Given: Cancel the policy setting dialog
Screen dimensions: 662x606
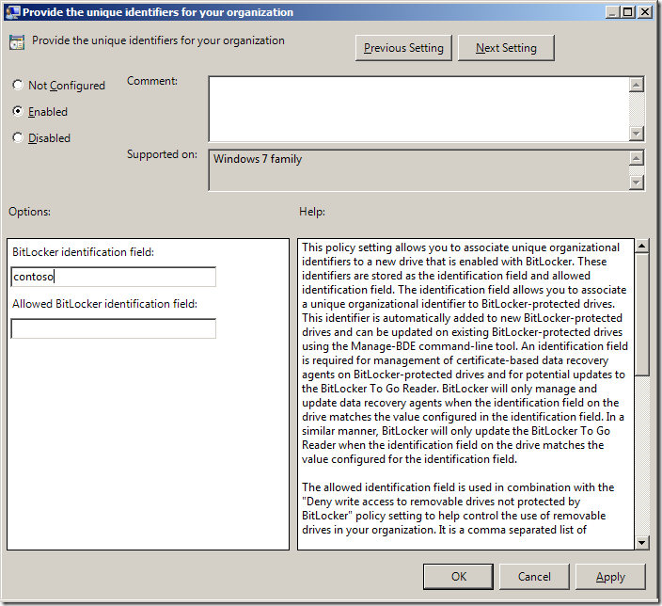Looking at the screenshot, I should (x=534, y=576).
